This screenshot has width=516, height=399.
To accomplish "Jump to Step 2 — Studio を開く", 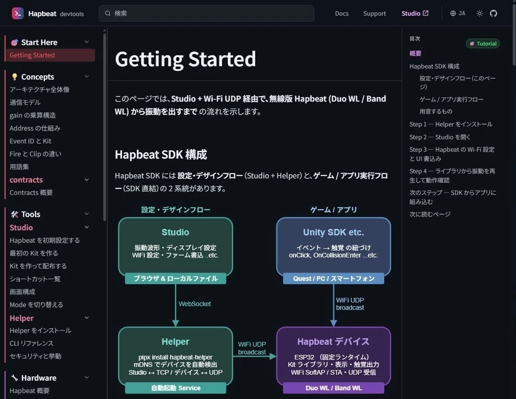I will click(x=440, y=137).
